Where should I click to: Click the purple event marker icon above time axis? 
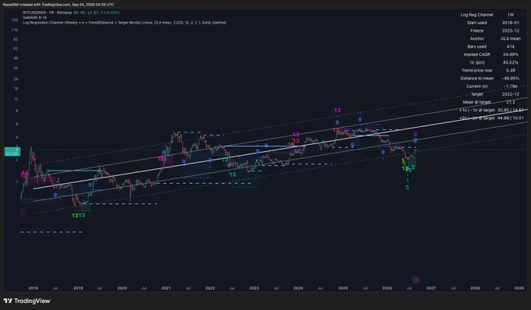click(x=416, y=280)
